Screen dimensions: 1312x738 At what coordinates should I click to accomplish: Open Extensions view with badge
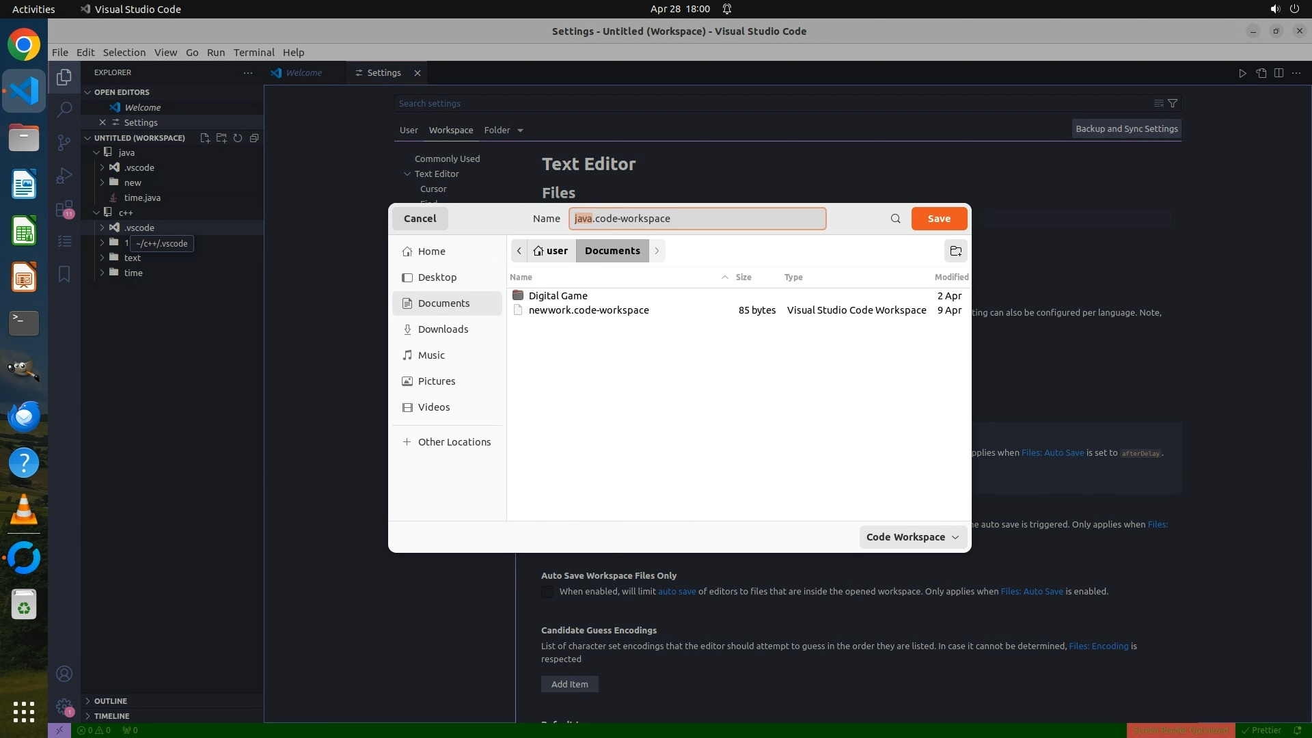[64, 208]
